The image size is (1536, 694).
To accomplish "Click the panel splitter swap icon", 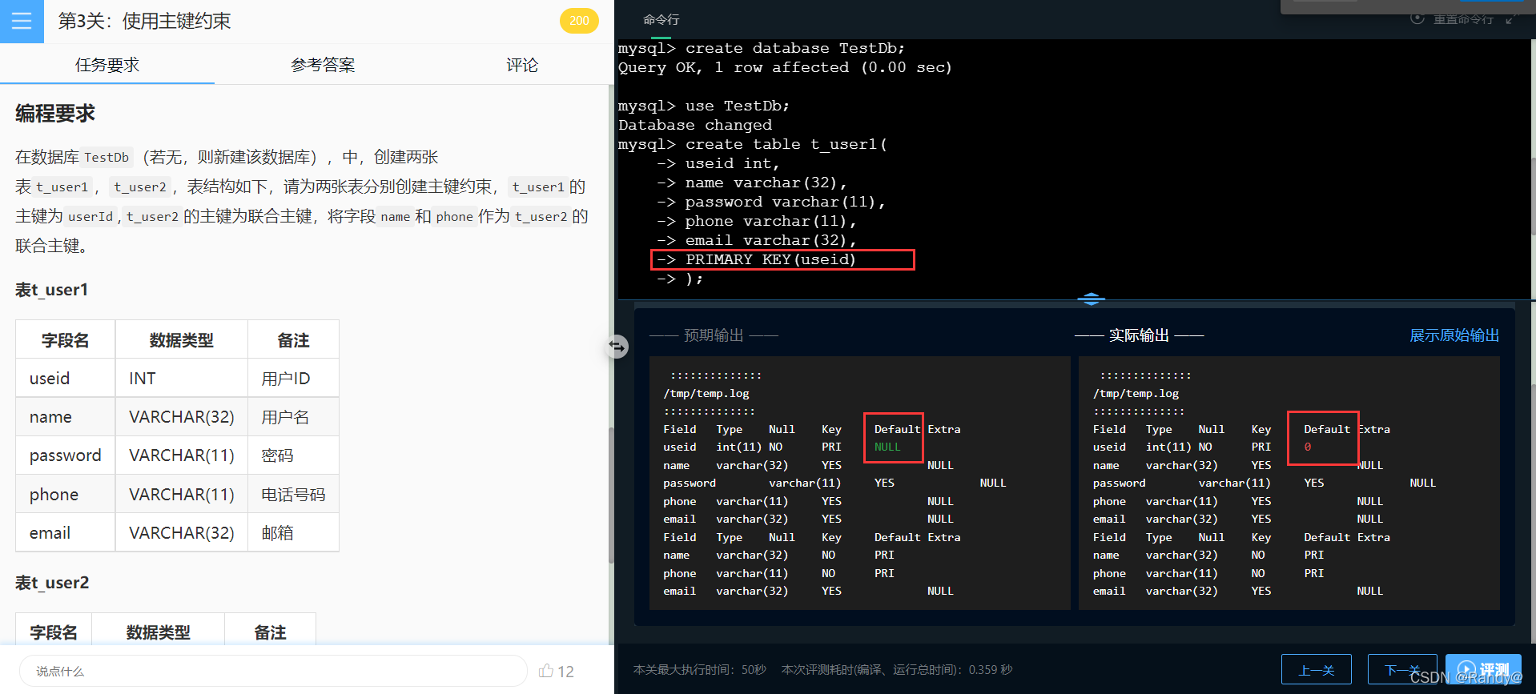I will pos(617,346).
